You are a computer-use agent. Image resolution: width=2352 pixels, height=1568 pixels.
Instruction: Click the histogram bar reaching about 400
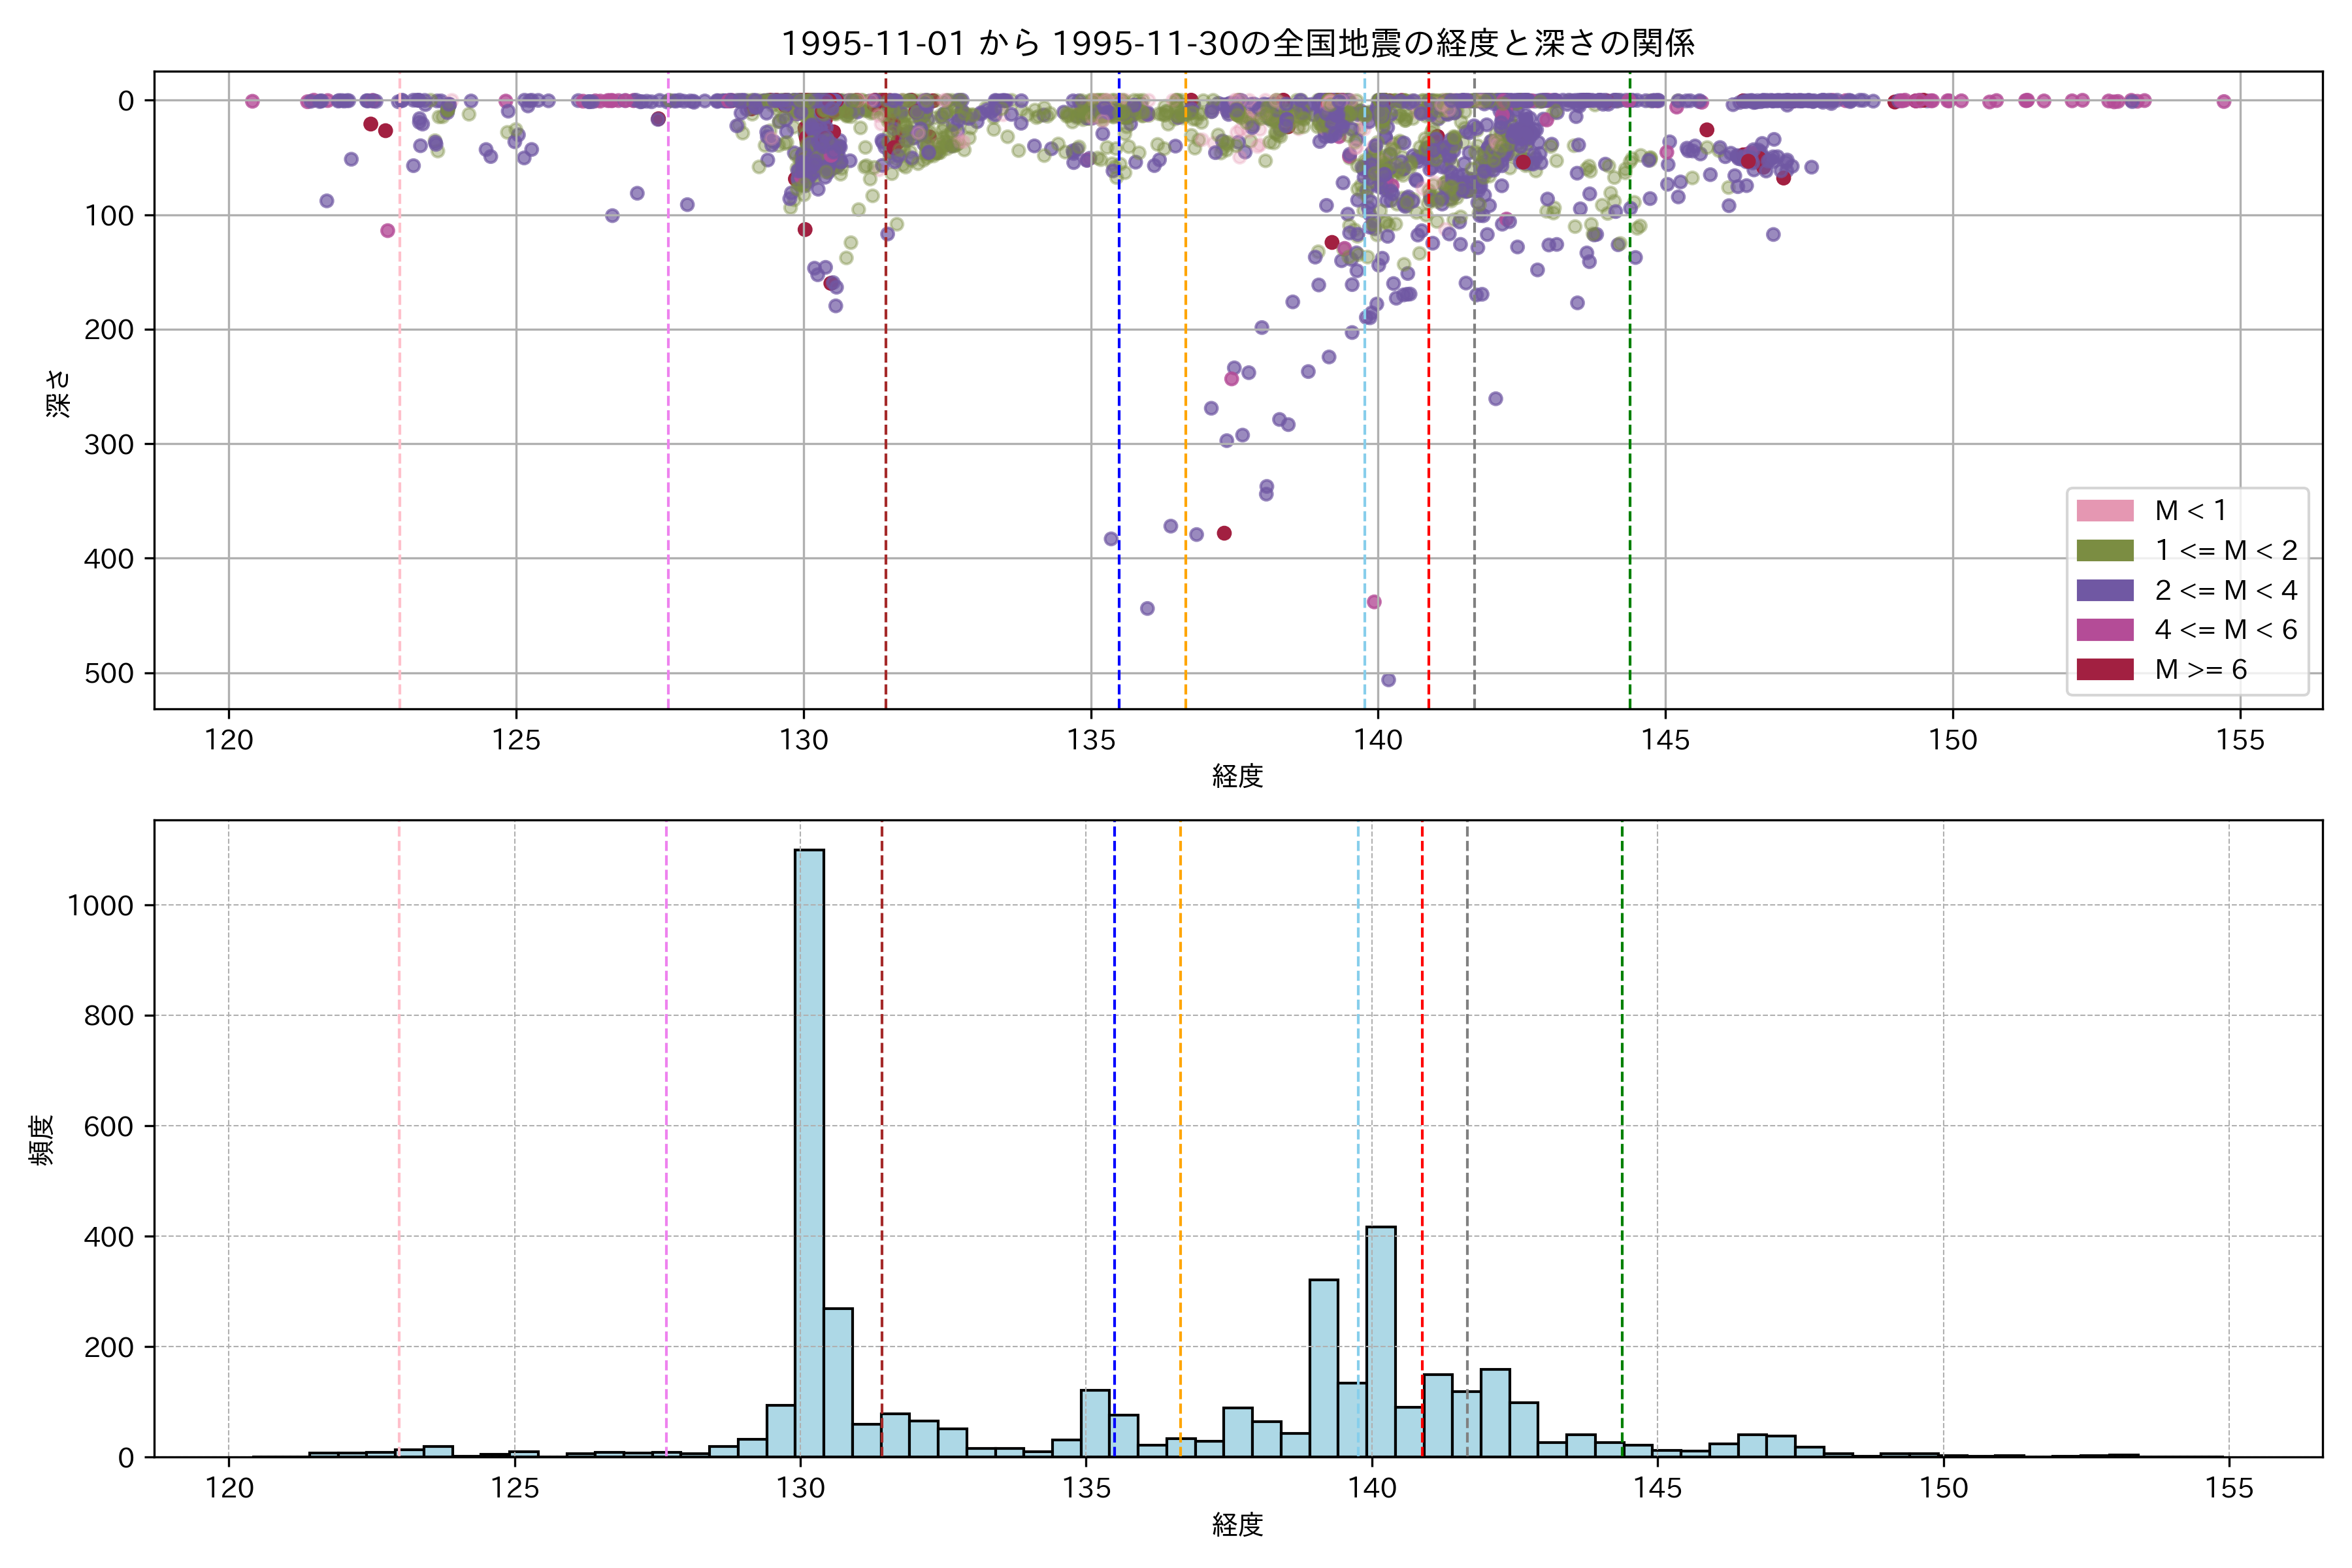tap(1381, 1340)
